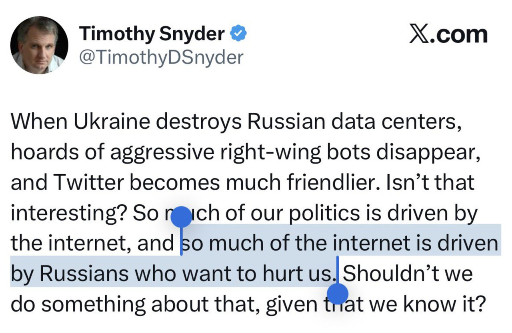512x333 pixels.
Task: Tap the selection start handle near "so much"
Action: point(182,216)
